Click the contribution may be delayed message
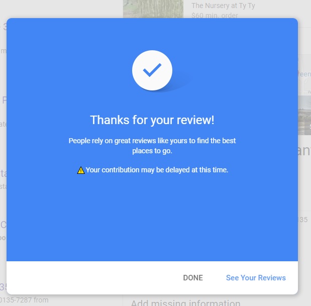 pos(157,170)
